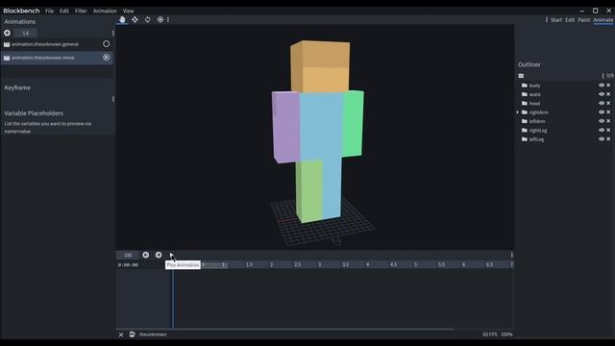Hide the rightArm group

coord(602,112)
